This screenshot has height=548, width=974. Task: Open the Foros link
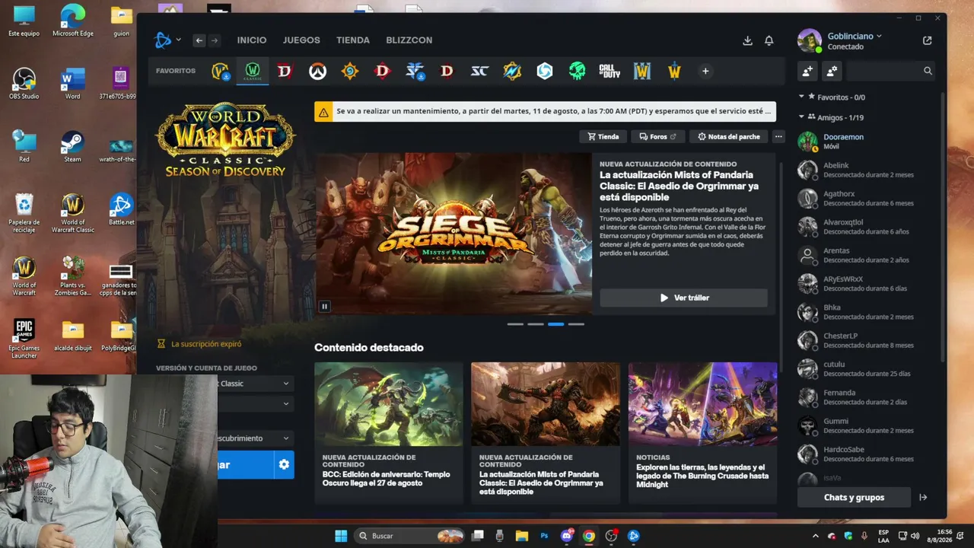pos(657,137)
